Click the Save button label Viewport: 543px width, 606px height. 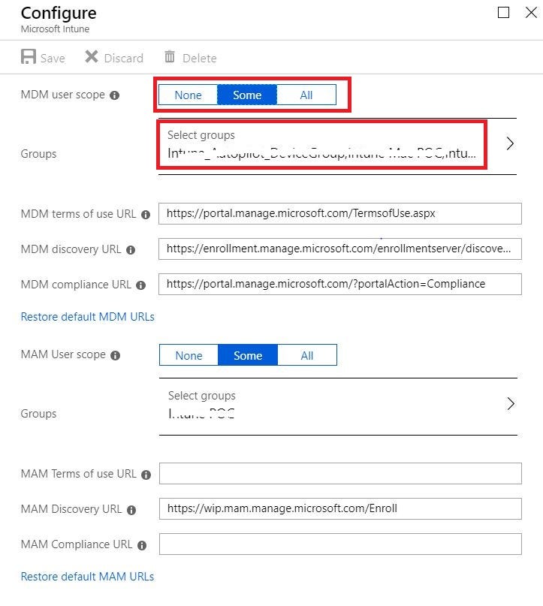[x=53, y=59]
